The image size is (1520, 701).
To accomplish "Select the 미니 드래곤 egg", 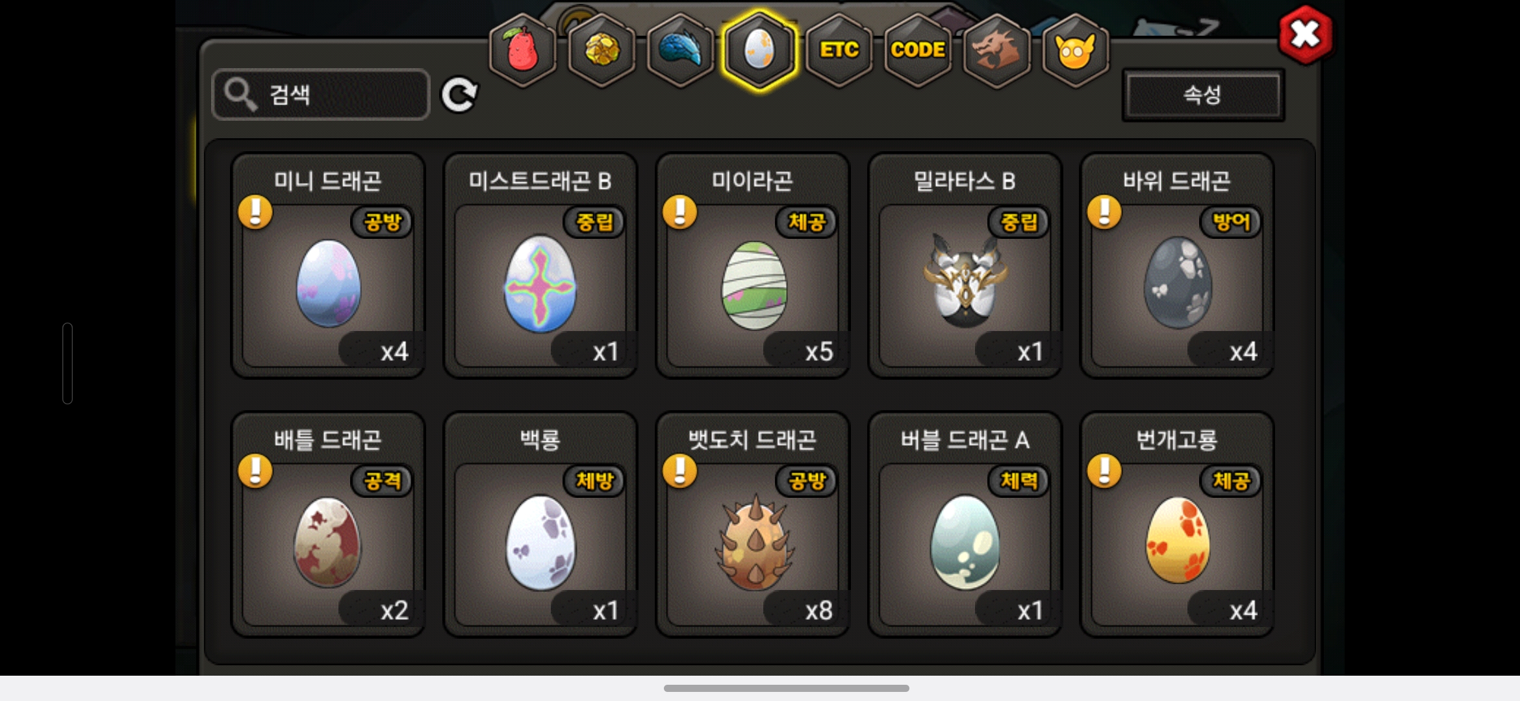I will pos(328,265).
